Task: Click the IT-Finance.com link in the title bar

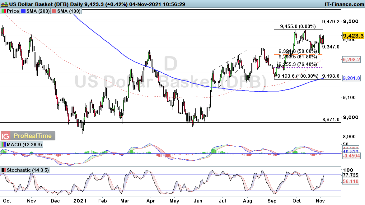Action: pyautogui.click(x=344, y=4)
